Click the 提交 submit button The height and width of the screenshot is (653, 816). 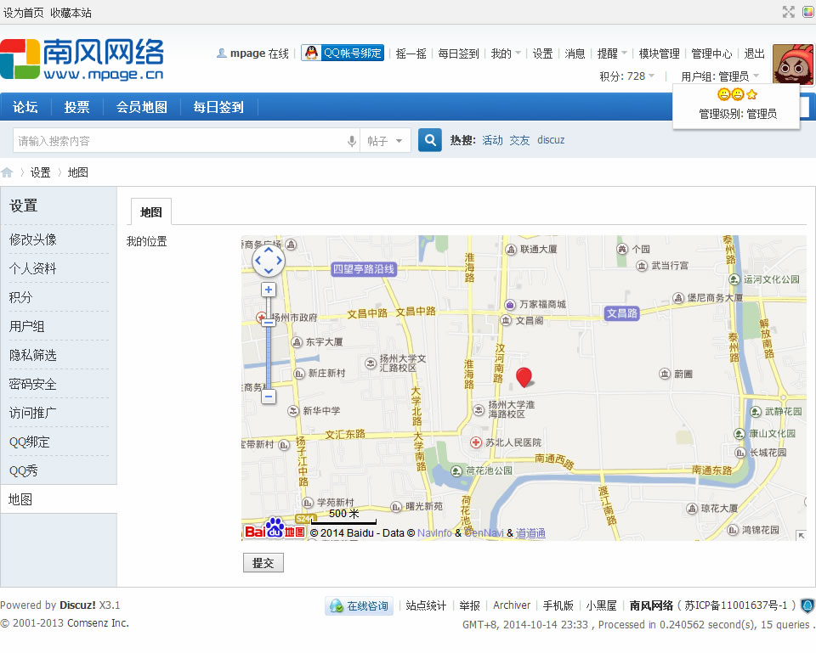(263, 563)
